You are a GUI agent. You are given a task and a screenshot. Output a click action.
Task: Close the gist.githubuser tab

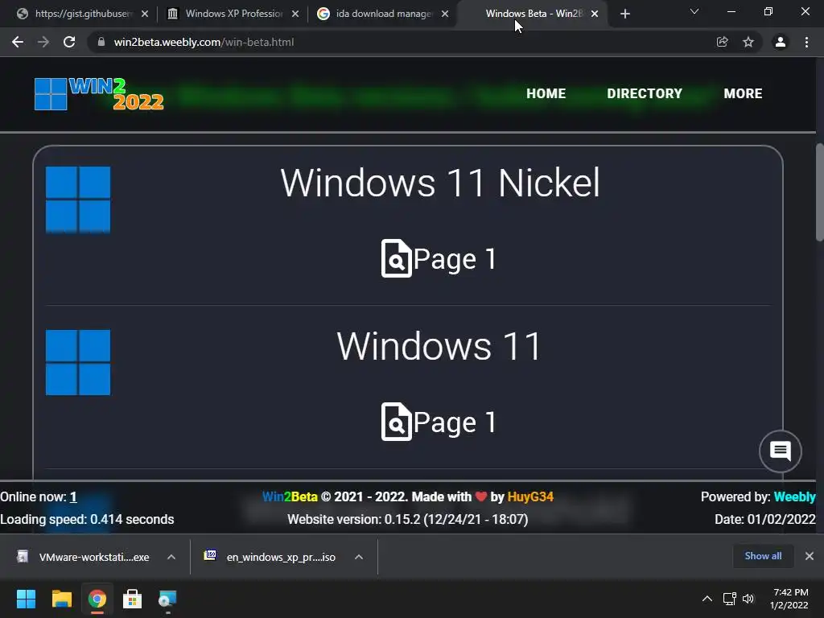pos(145,14)
